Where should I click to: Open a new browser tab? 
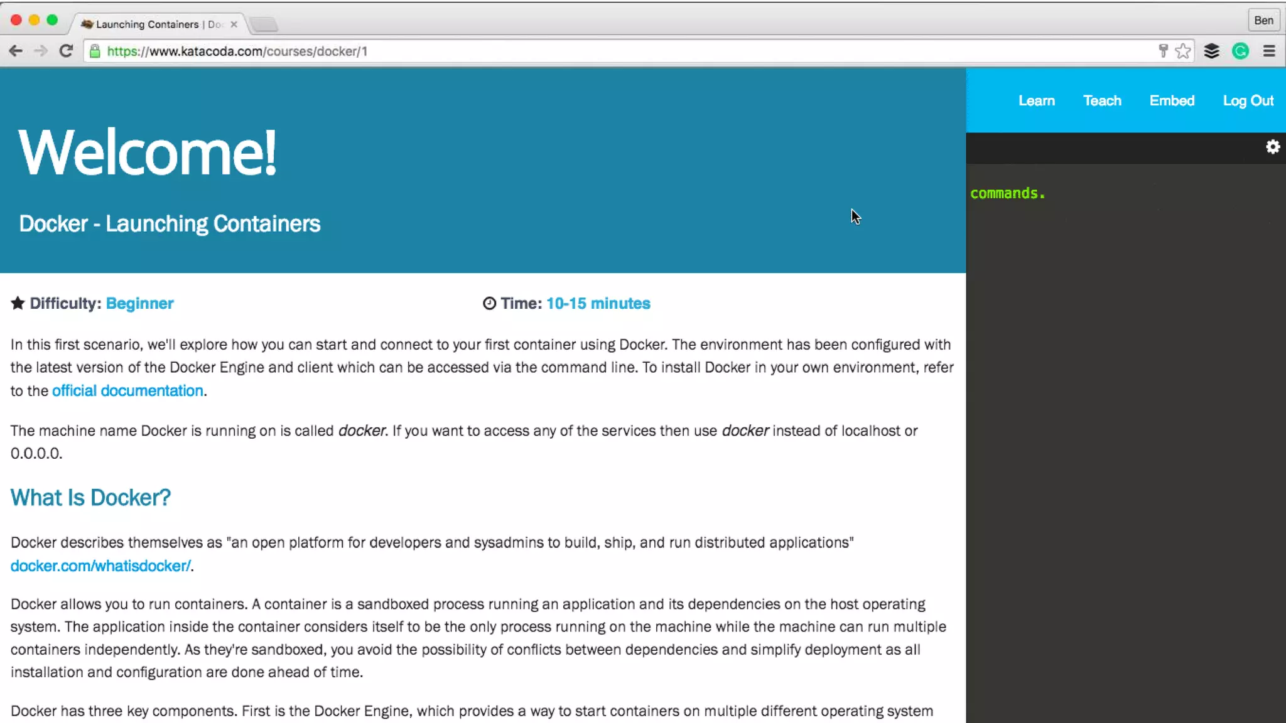(x=264, y=24)
